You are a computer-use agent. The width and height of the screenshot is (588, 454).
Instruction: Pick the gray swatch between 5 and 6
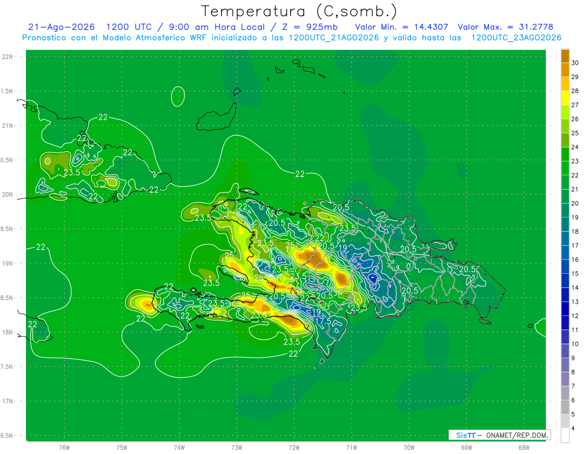[565, 407]
